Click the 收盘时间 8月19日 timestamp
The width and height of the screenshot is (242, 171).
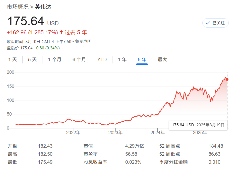point(39,42)
